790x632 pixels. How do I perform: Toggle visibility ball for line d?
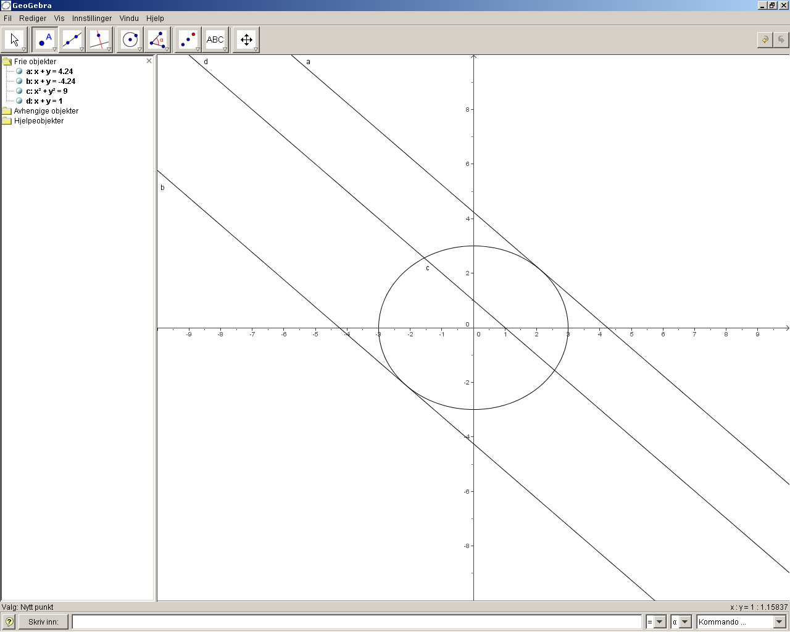pyautogui.click(x=19, y=101)
